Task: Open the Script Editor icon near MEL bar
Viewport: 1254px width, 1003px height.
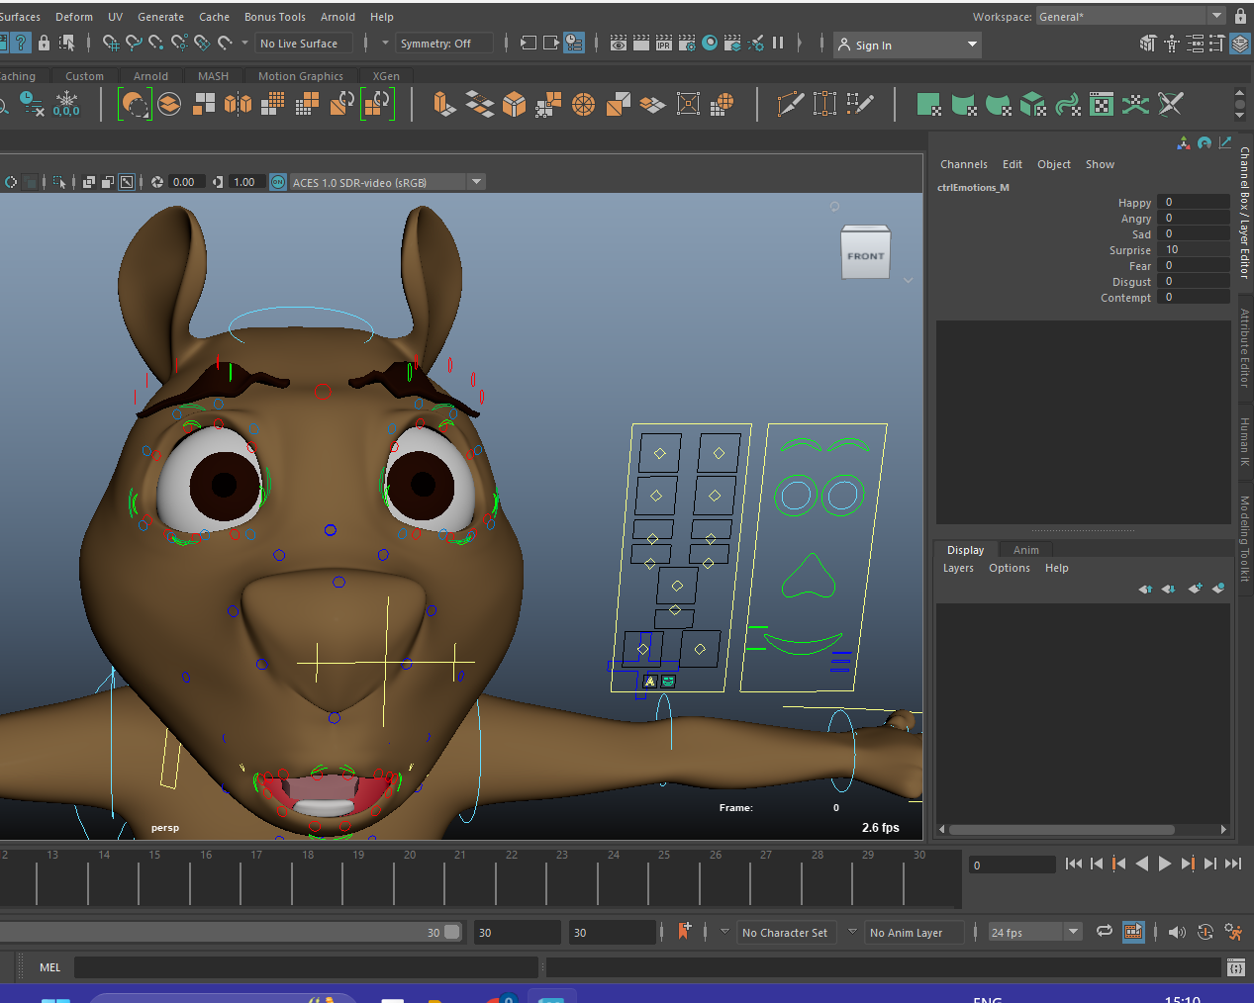Action: click(x=1236, y=967)
